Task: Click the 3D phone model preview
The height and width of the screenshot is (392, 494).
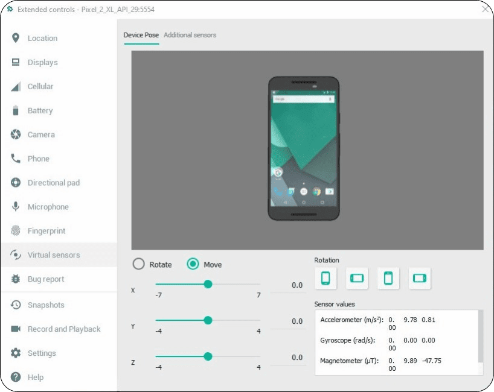Action: [x=304, y=148]
